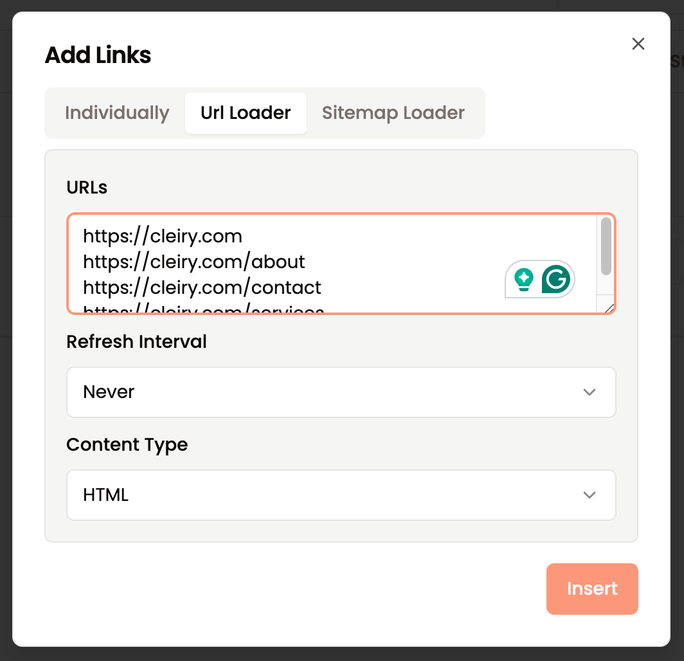Click the URLs textarea scrollbar thumb
Viewport: 684px width, 661px height.
coord(606,246)
